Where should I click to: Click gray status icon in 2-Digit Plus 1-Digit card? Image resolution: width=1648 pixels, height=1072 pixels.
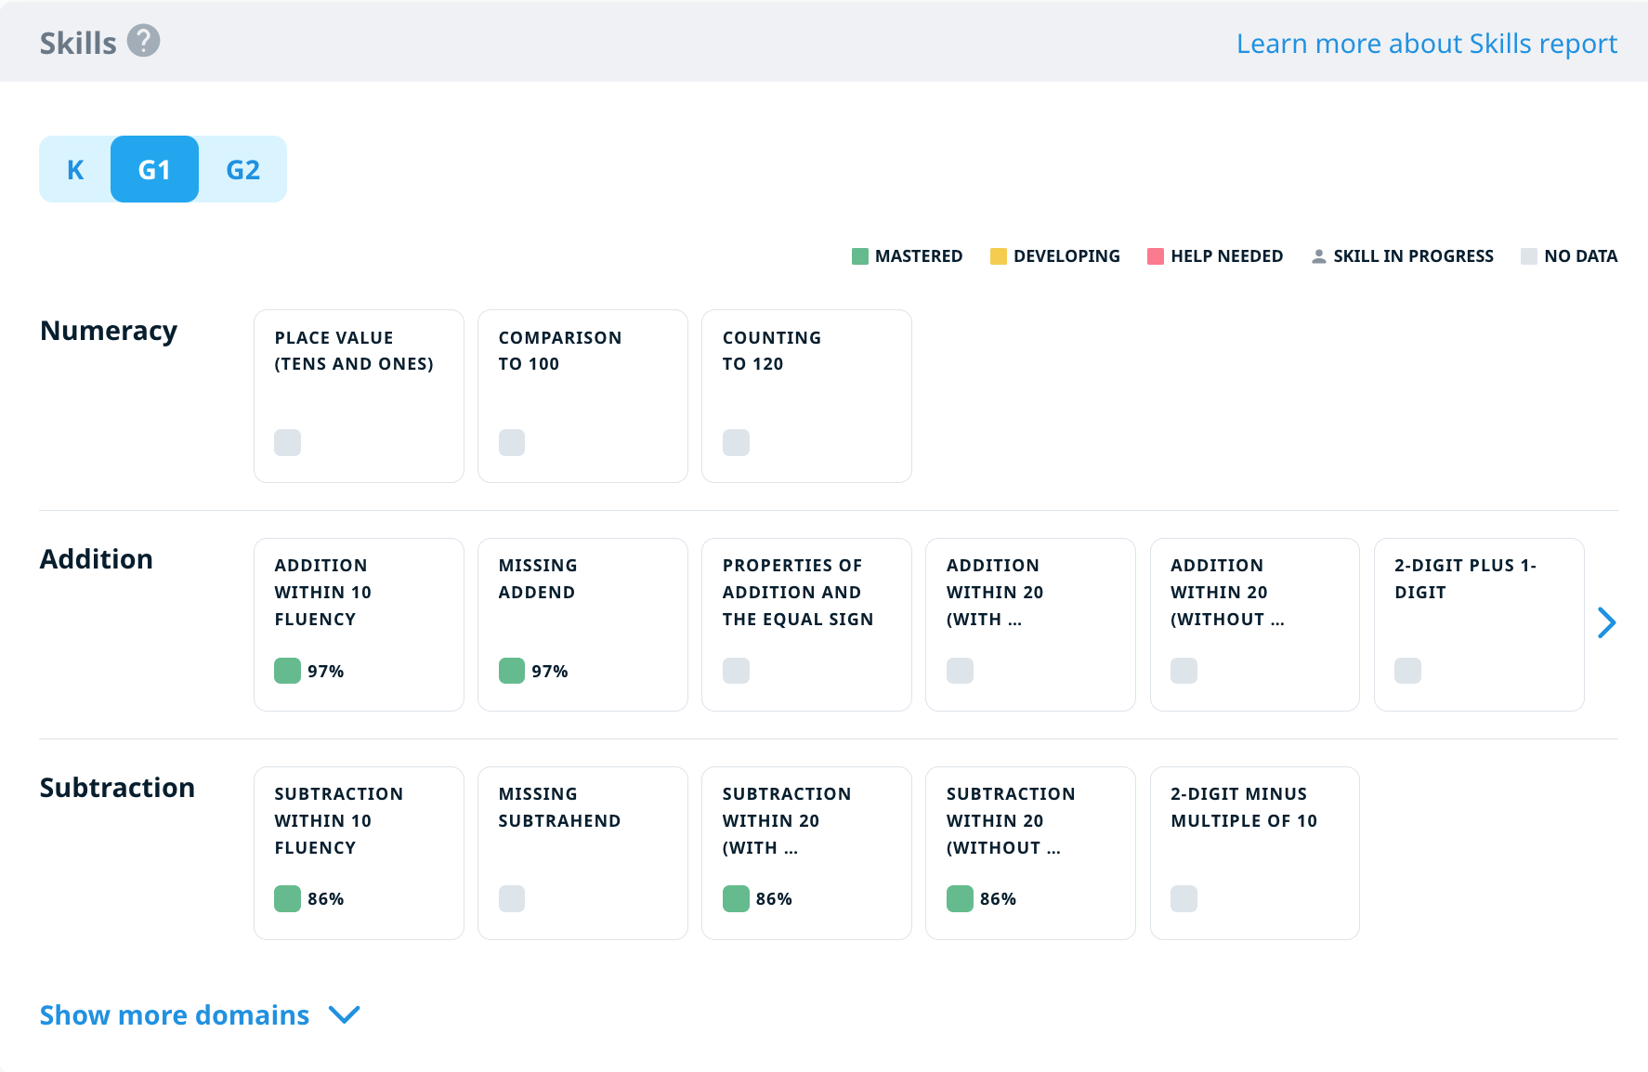1407,671
